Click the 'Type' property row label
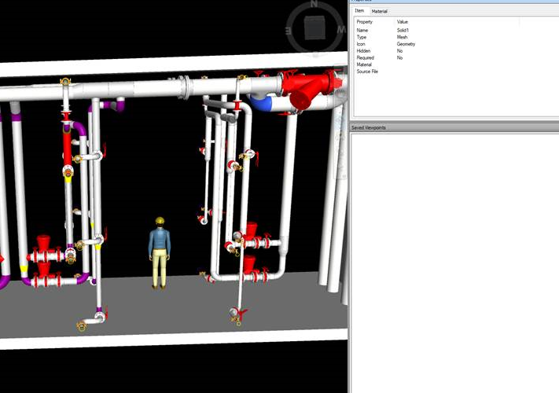This screenshot has height=393, width=559. click(362, 37)
